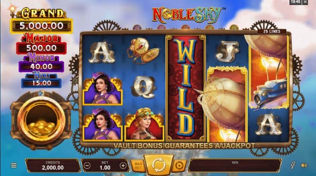The image size is (316, 176).
Task: Start autoplay with the play icon
Action: [179, 166]
